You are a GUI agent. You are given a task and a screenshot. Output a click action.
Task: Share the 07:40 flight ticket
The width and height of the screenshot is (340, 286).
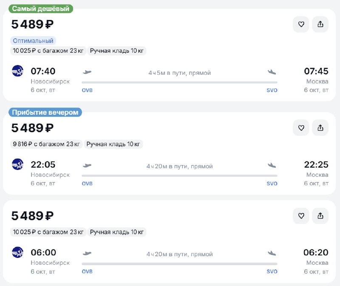320,24
